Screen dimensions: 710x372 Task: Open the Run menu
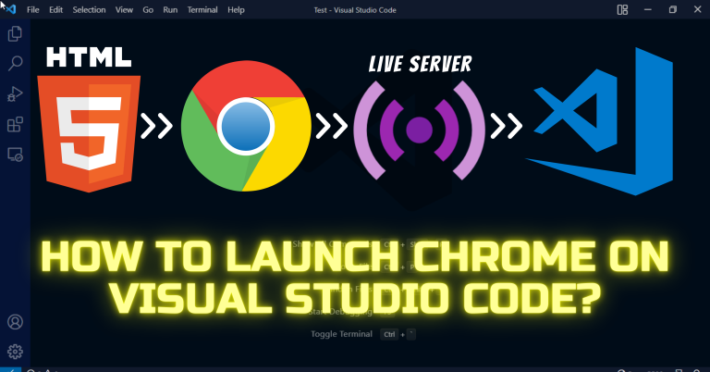point(170,9)
